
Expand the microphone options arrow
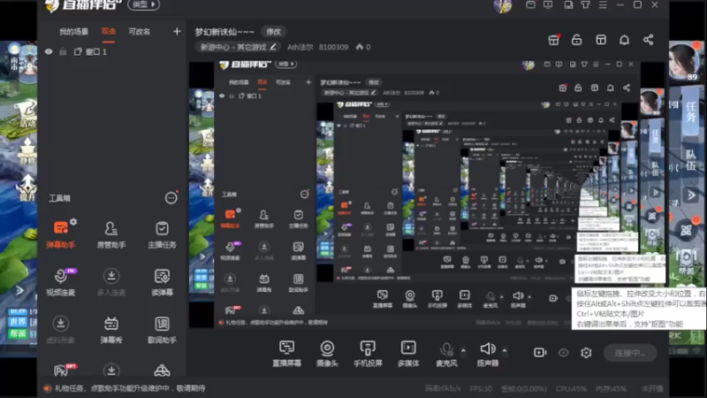(x=463, y=350)
